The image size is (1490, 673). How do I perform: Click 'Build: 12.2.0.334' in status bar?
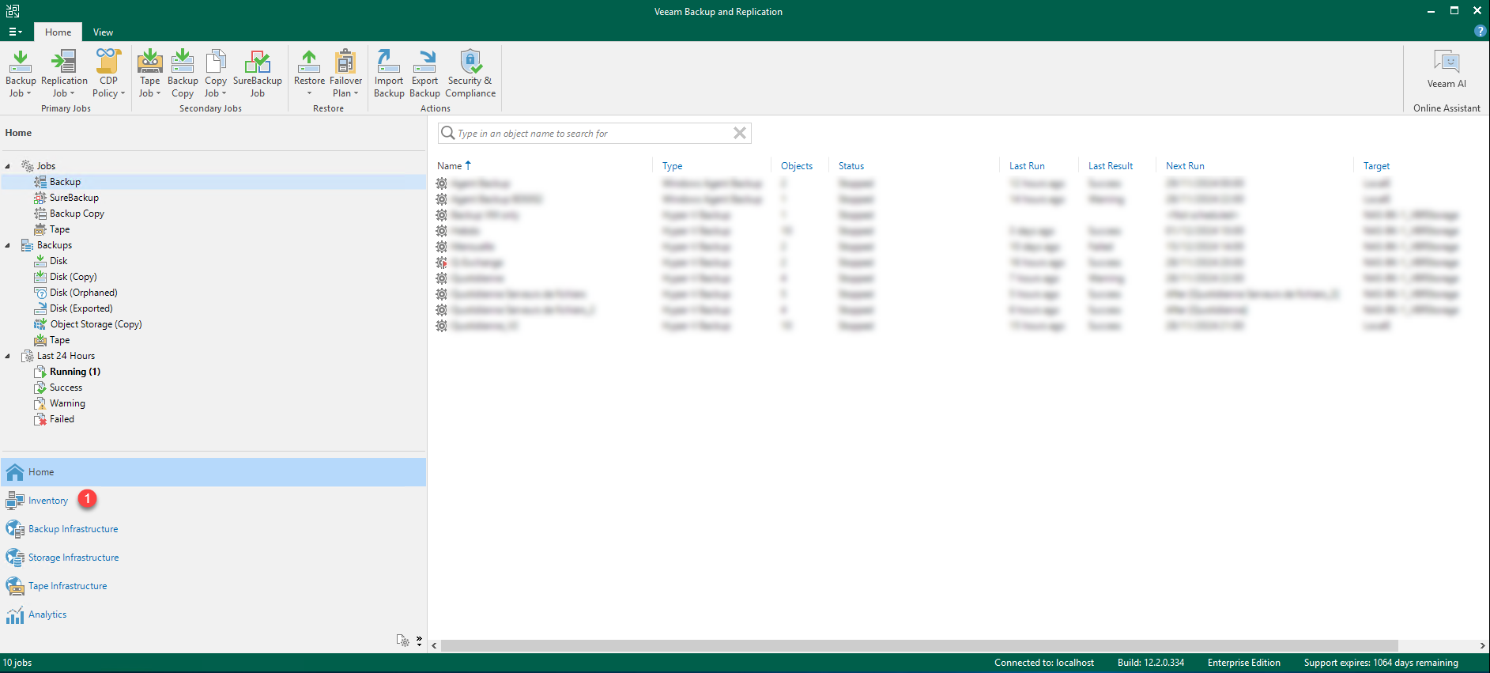[x=1151, y=663]
